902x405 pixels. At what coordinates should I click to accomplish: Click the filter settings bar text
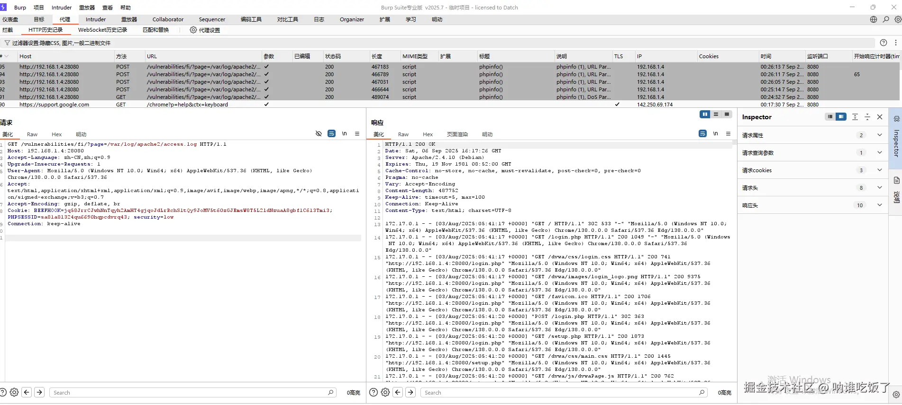click(x=61, y=43)
